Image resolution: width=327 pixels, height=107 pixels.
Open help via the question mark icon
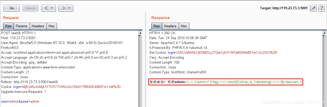click(x=321, y=8)
